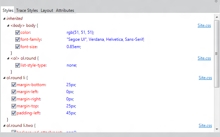The height and width of the screenshot is (137, 220).
Task: Disable the margin-bottom property
Action: pyautogui.click(x=14, y=85)
